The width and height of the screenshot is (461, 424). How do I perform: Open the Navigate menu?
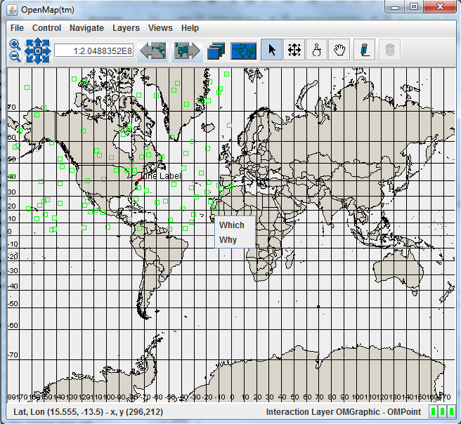tap(86, 28)
